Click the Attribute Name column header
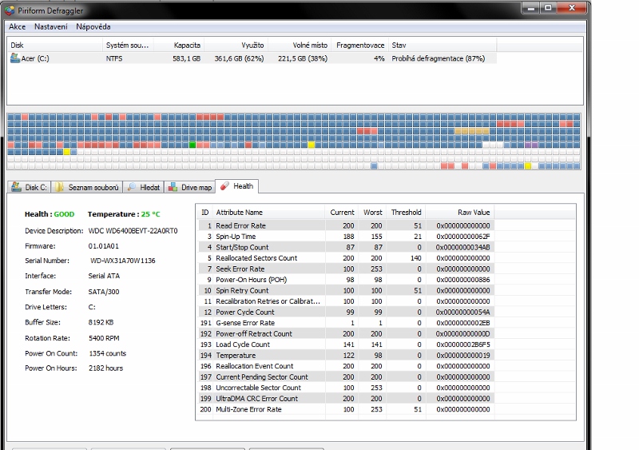Viewport: 639px width, 450px height. [269, 213]
